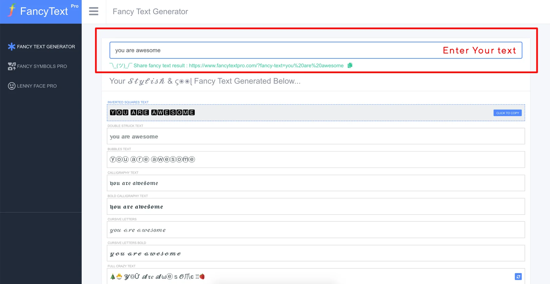The image size is (550, 284).
Task: Click the CLICK TO COPY button
Action: click(x=507, y=113)
